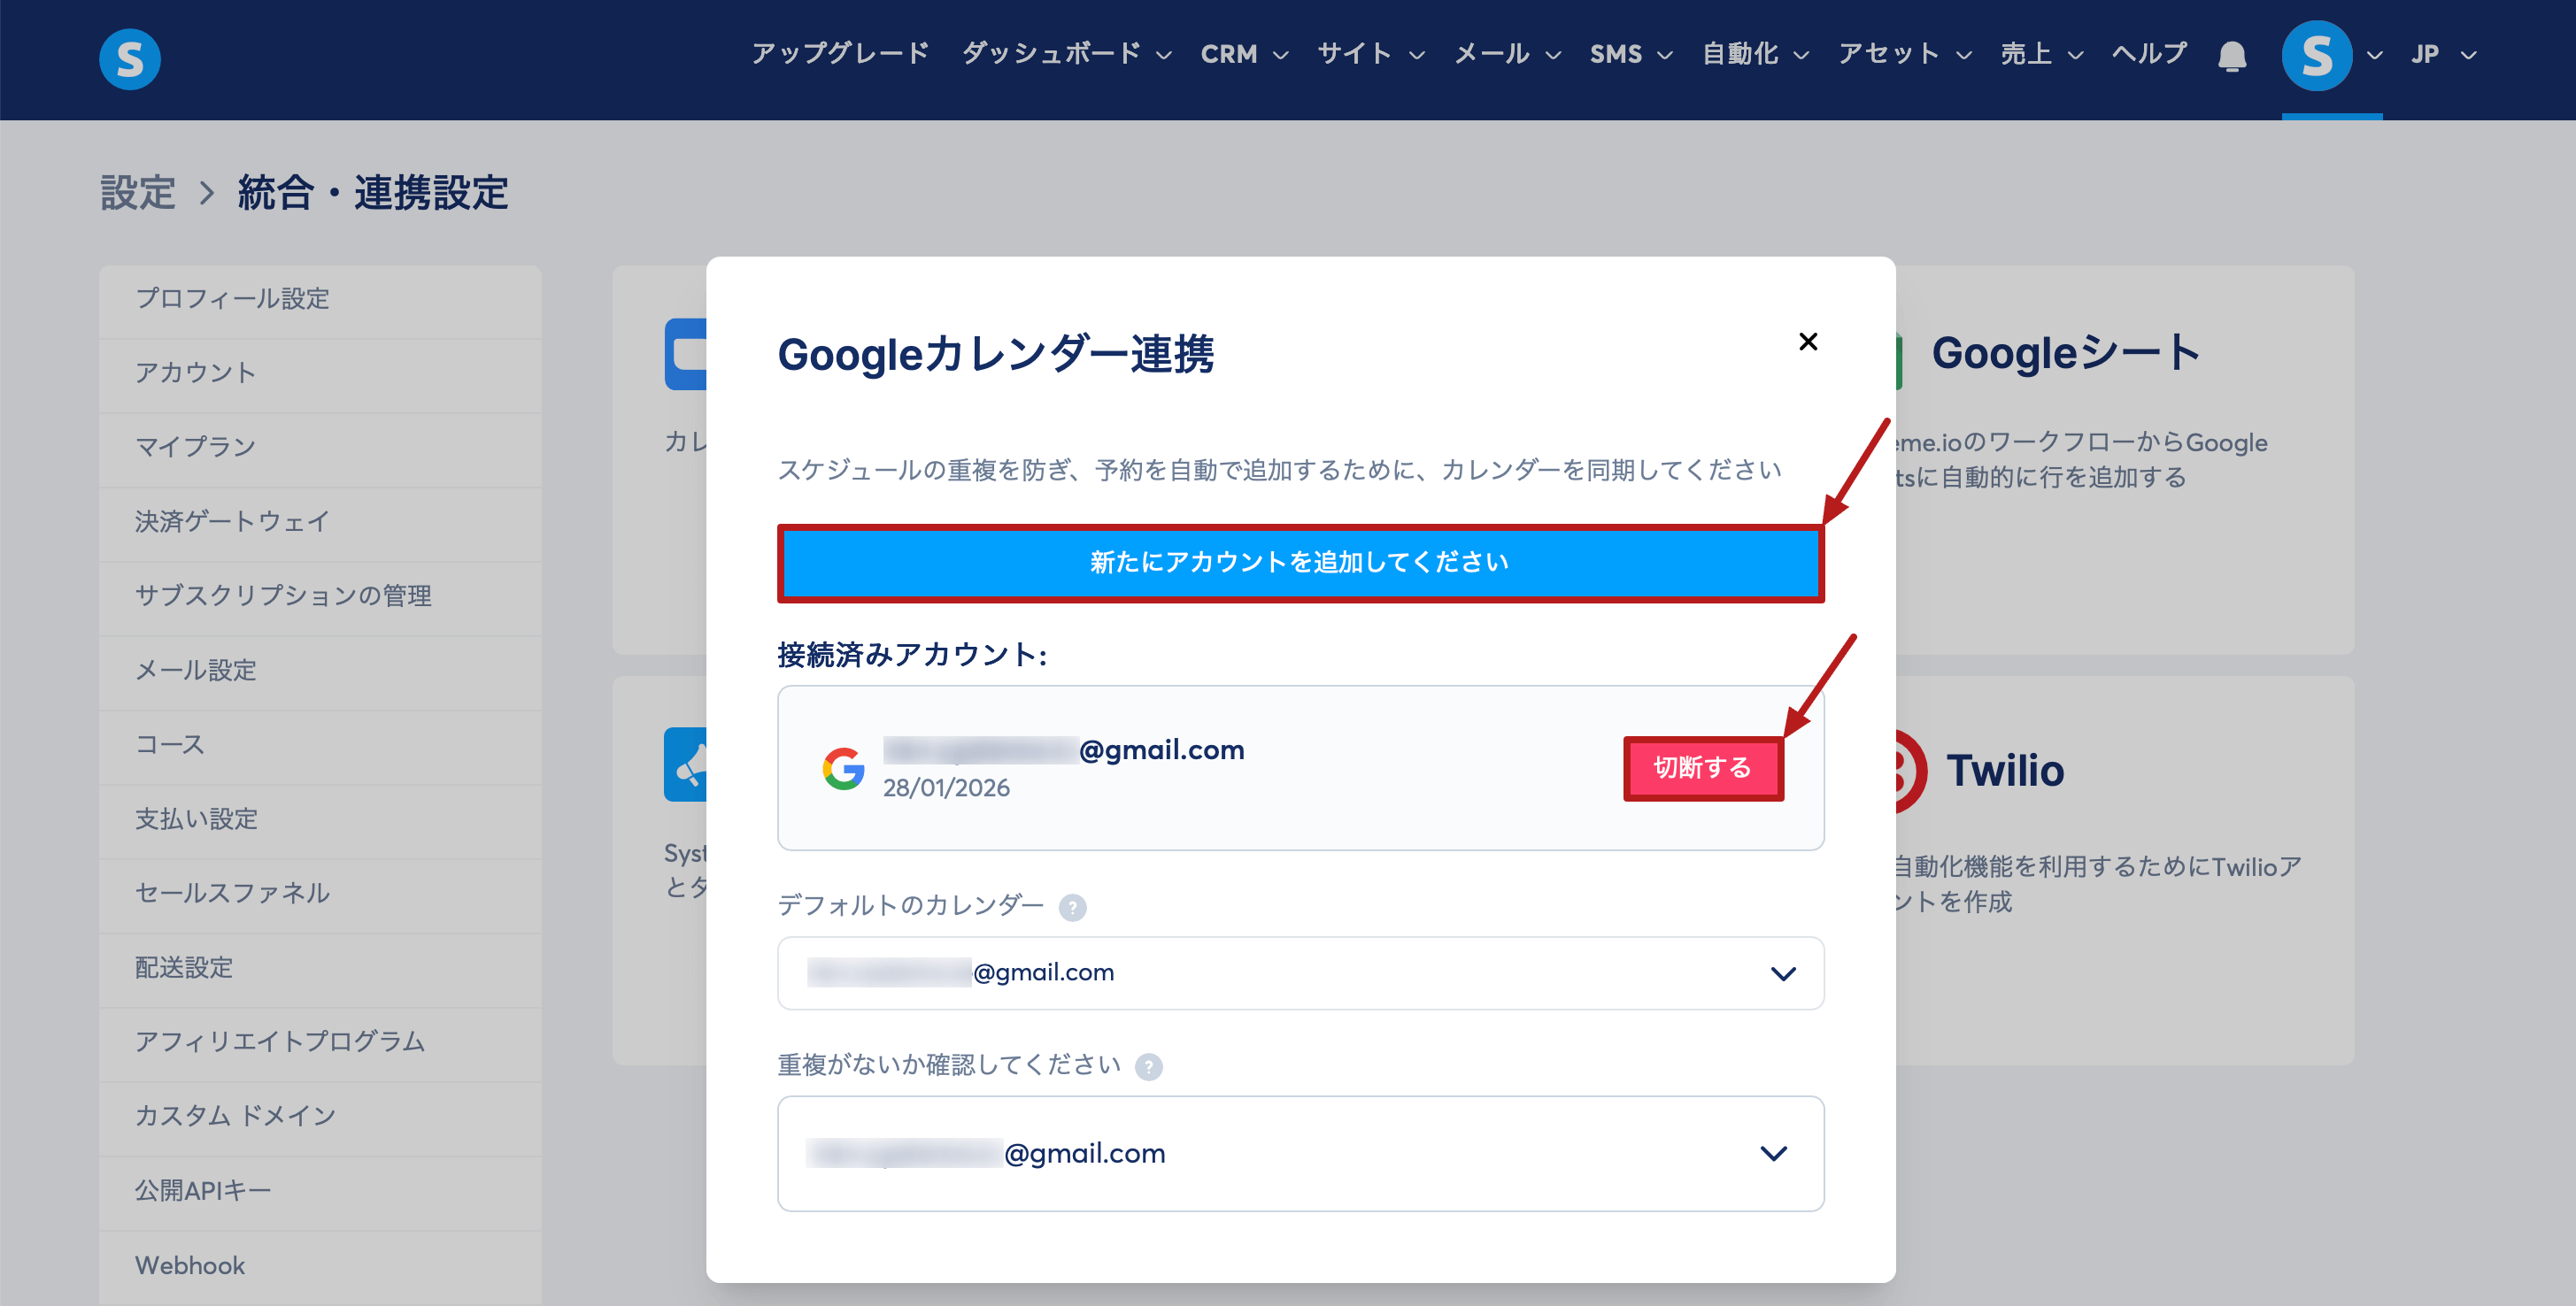
Task: Click the Systeme.io logo in header
Action: 130,58
